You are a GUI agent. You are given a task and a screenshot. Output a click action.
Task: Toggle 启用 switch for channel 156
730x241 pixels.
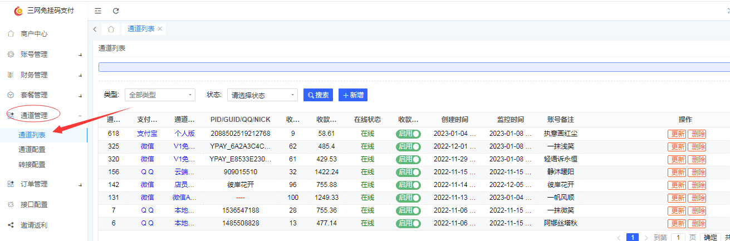point(408,172)
